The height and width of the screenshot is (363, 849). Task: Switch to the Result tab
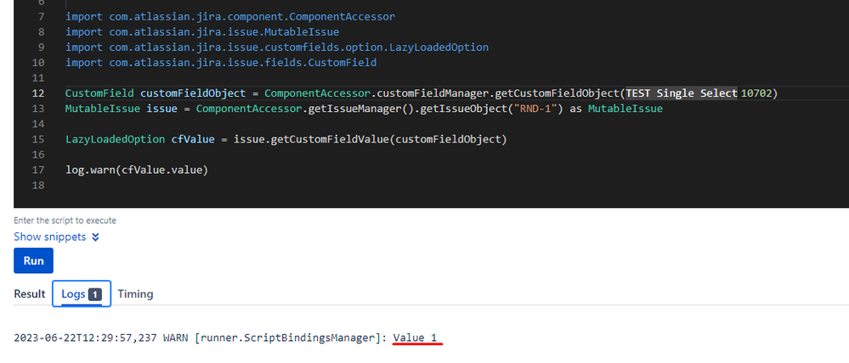tap(29, 293)
